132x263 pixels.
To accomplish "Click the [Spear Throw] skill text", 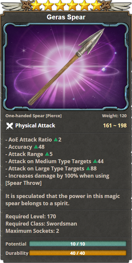I will click(24, 183).
